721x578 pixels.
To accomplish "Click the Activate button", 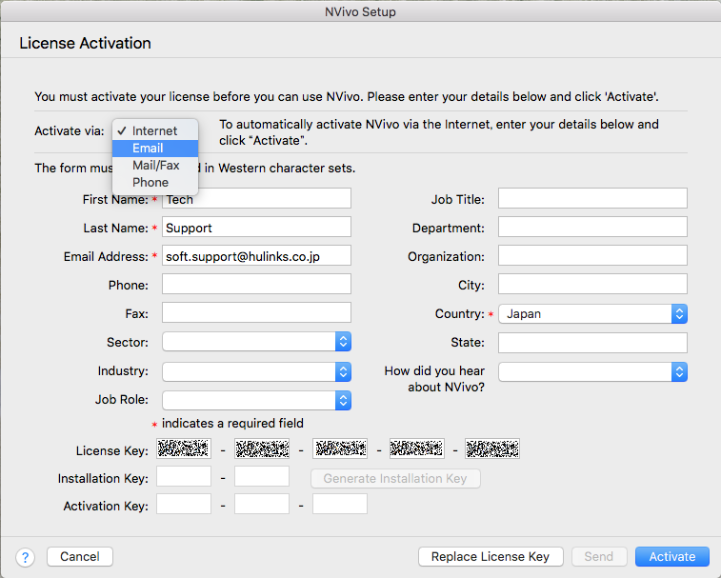I will pyautogui.click(x=672, y=557).
